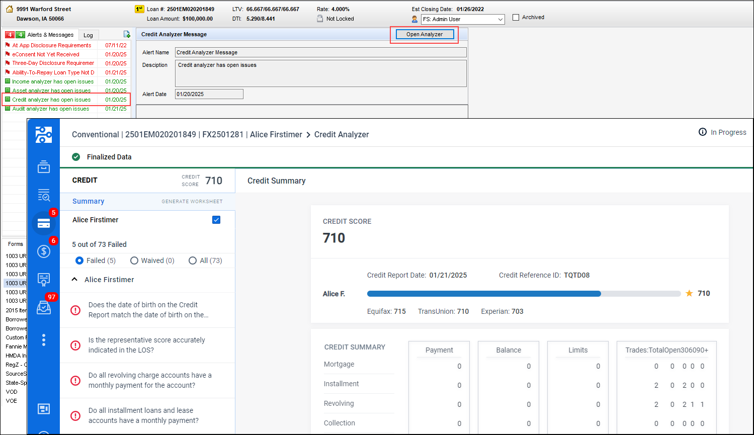The image size is (754, 435).
Task: Click the house icon beside 9991 Warford Street
Action: click(9, 9)
